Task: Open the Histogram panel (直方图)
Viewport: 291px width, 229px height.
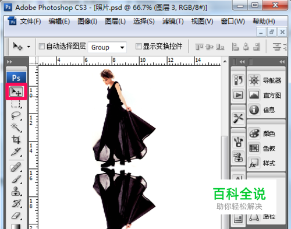Action: [266, 95]
